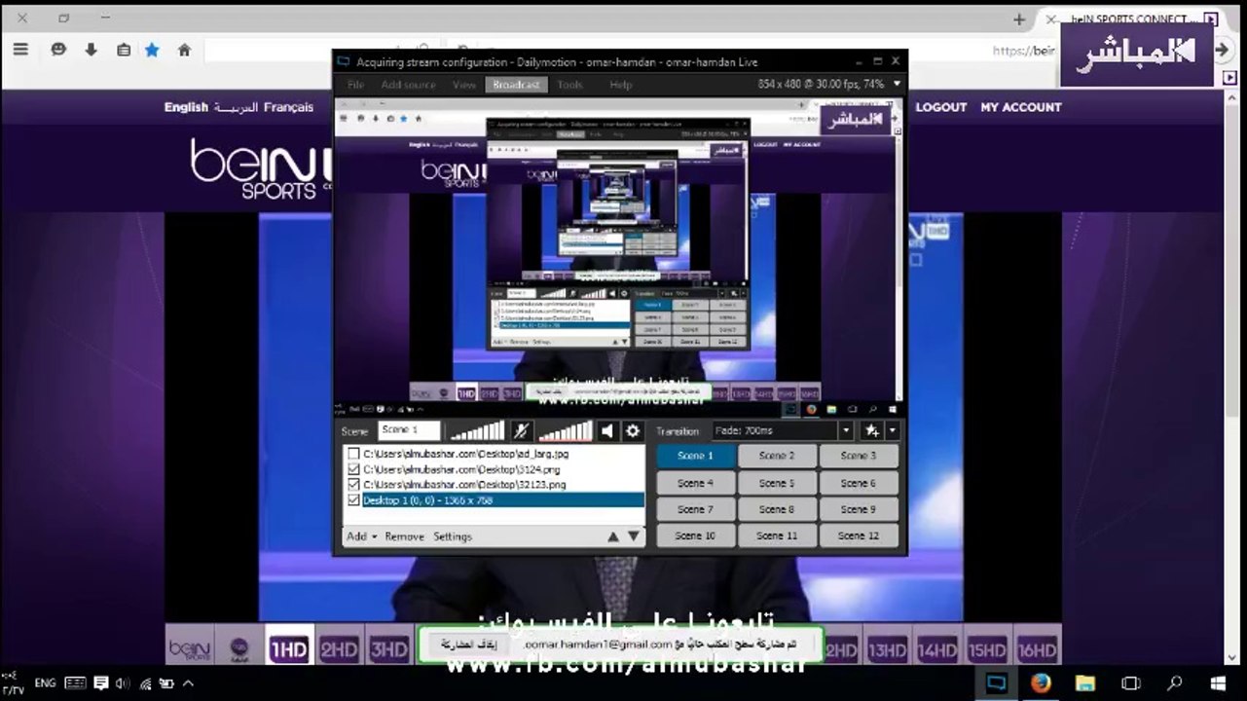Viewport: 1247px width, 701px height.
Task: Open a new Firefox tab
Action: tap(1019, 19)
